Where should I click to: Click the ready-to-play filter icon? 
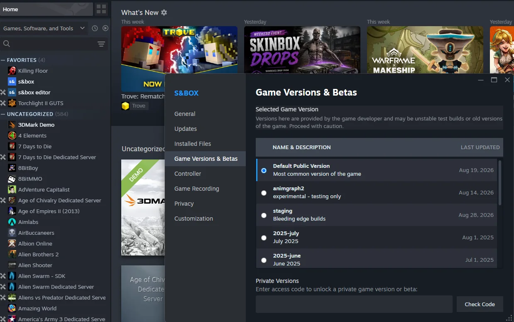point(105,28)
